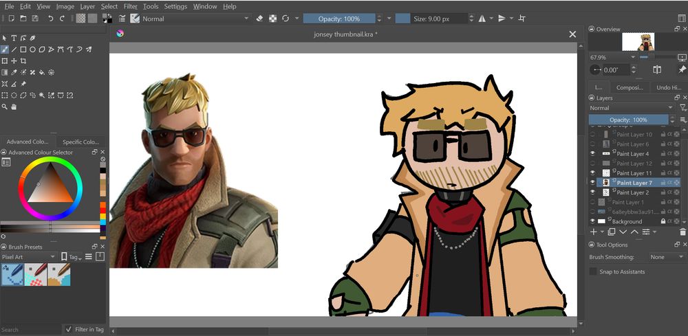Open the blending mode dropdown in toolbar
Viewport: 688px width, 336px height.
tap(192, 19)
